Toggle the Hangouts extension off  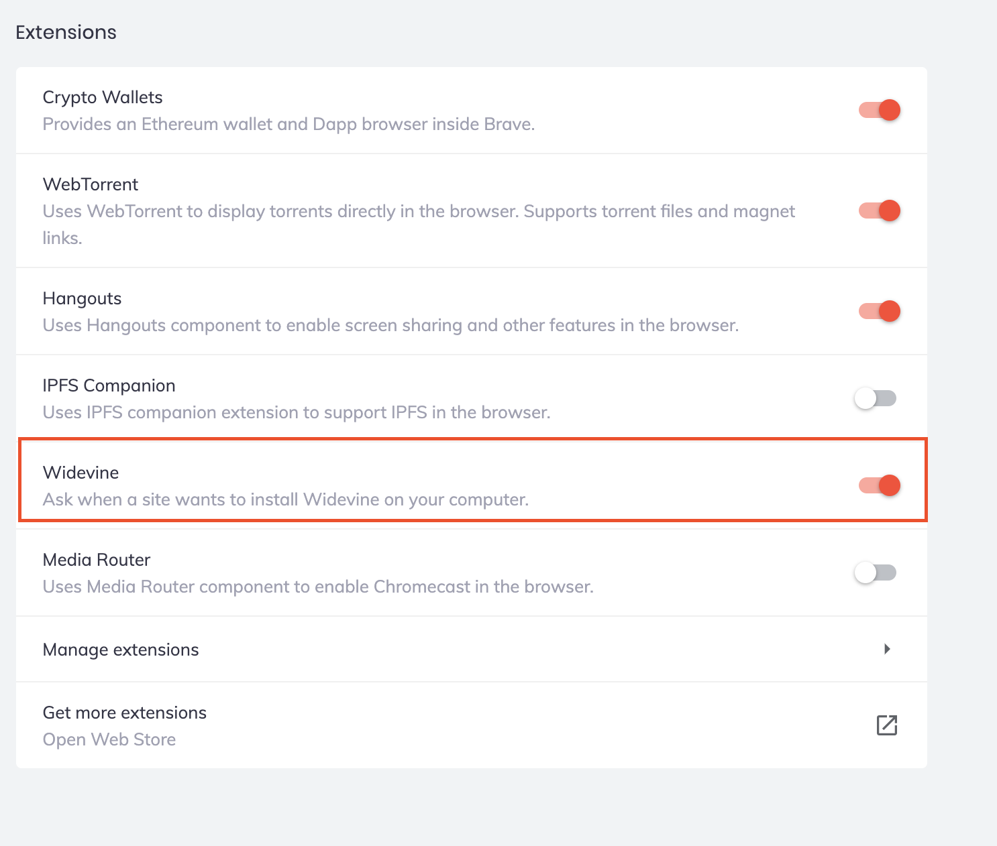(879, 311)
